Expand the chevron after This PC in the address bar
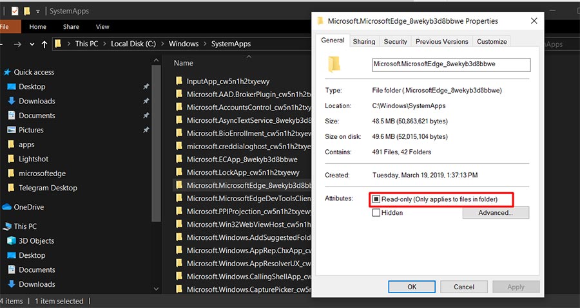Screen dimensions: 580x308 104,44
